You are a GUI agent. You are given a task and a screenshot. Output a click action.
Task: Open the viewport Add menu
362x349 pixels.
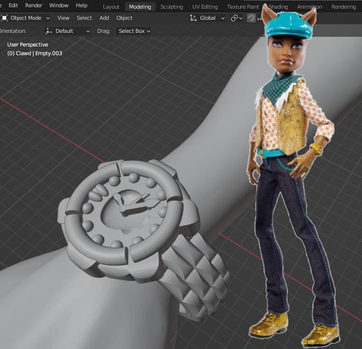(x=104, y=18)
